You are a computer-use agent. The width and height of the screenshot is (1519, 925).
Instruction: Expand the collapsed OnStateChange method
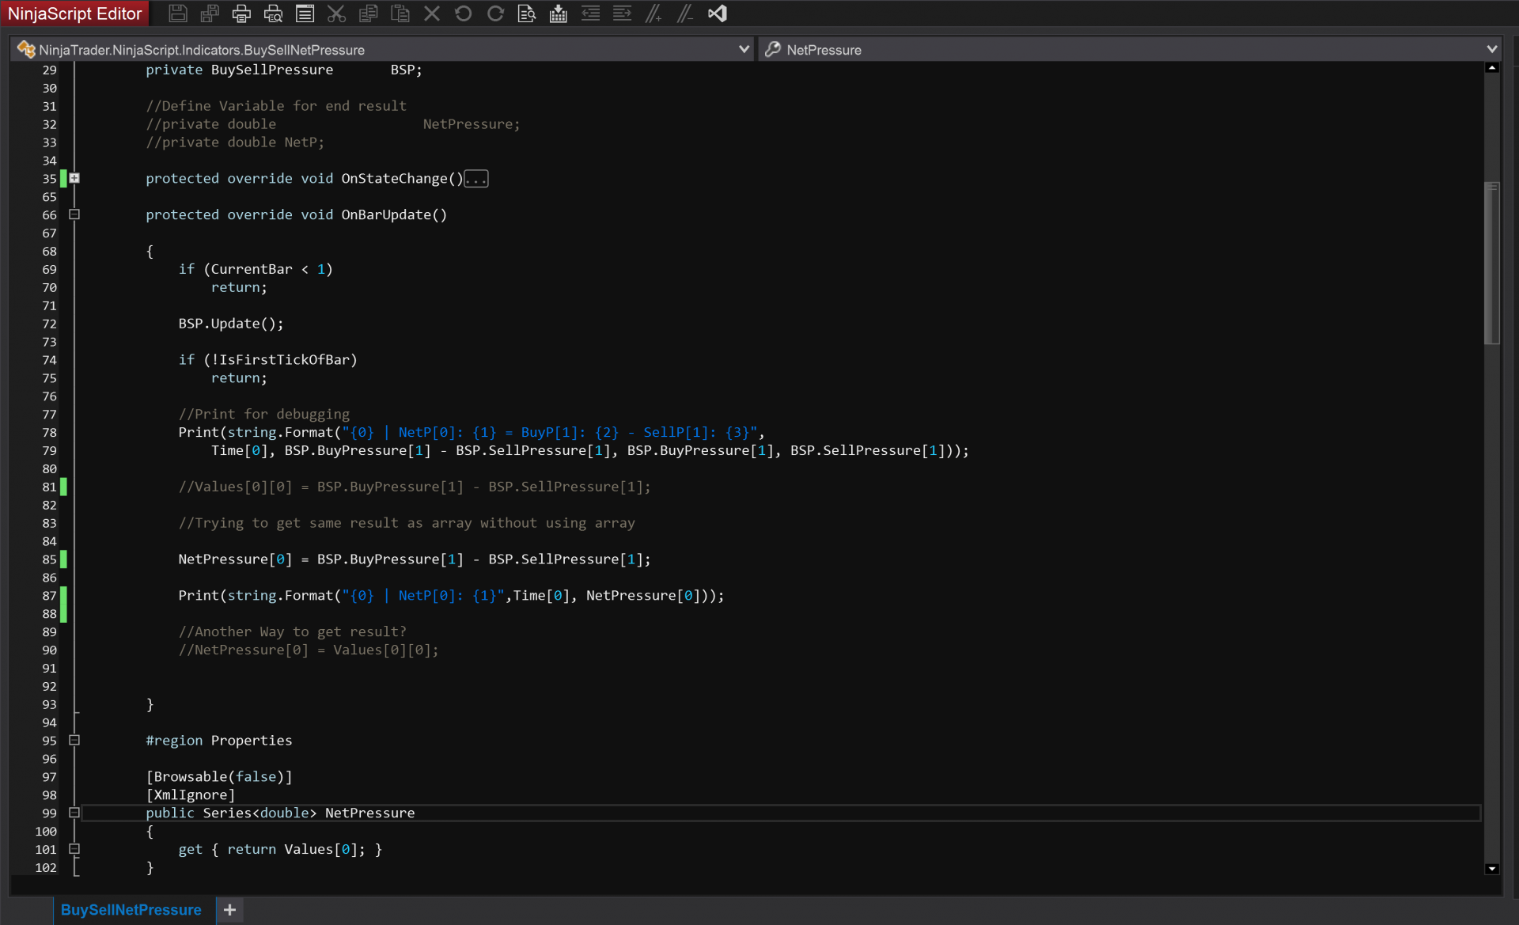(x=74, y=179)
